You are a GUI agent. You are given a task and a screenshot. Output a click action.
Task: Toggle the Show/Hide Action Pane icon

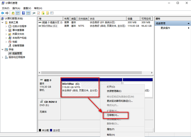point(28,13)
